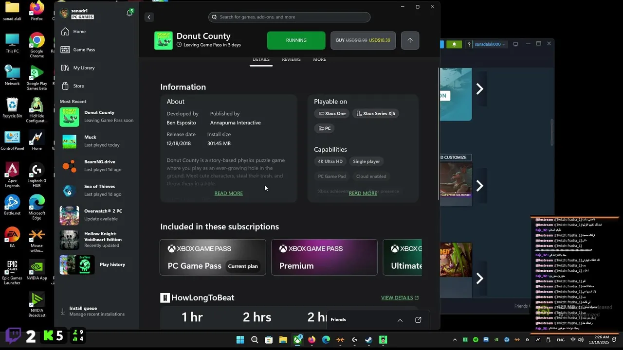Advance the top Steam carousel arrow

(x=479, y=89)
